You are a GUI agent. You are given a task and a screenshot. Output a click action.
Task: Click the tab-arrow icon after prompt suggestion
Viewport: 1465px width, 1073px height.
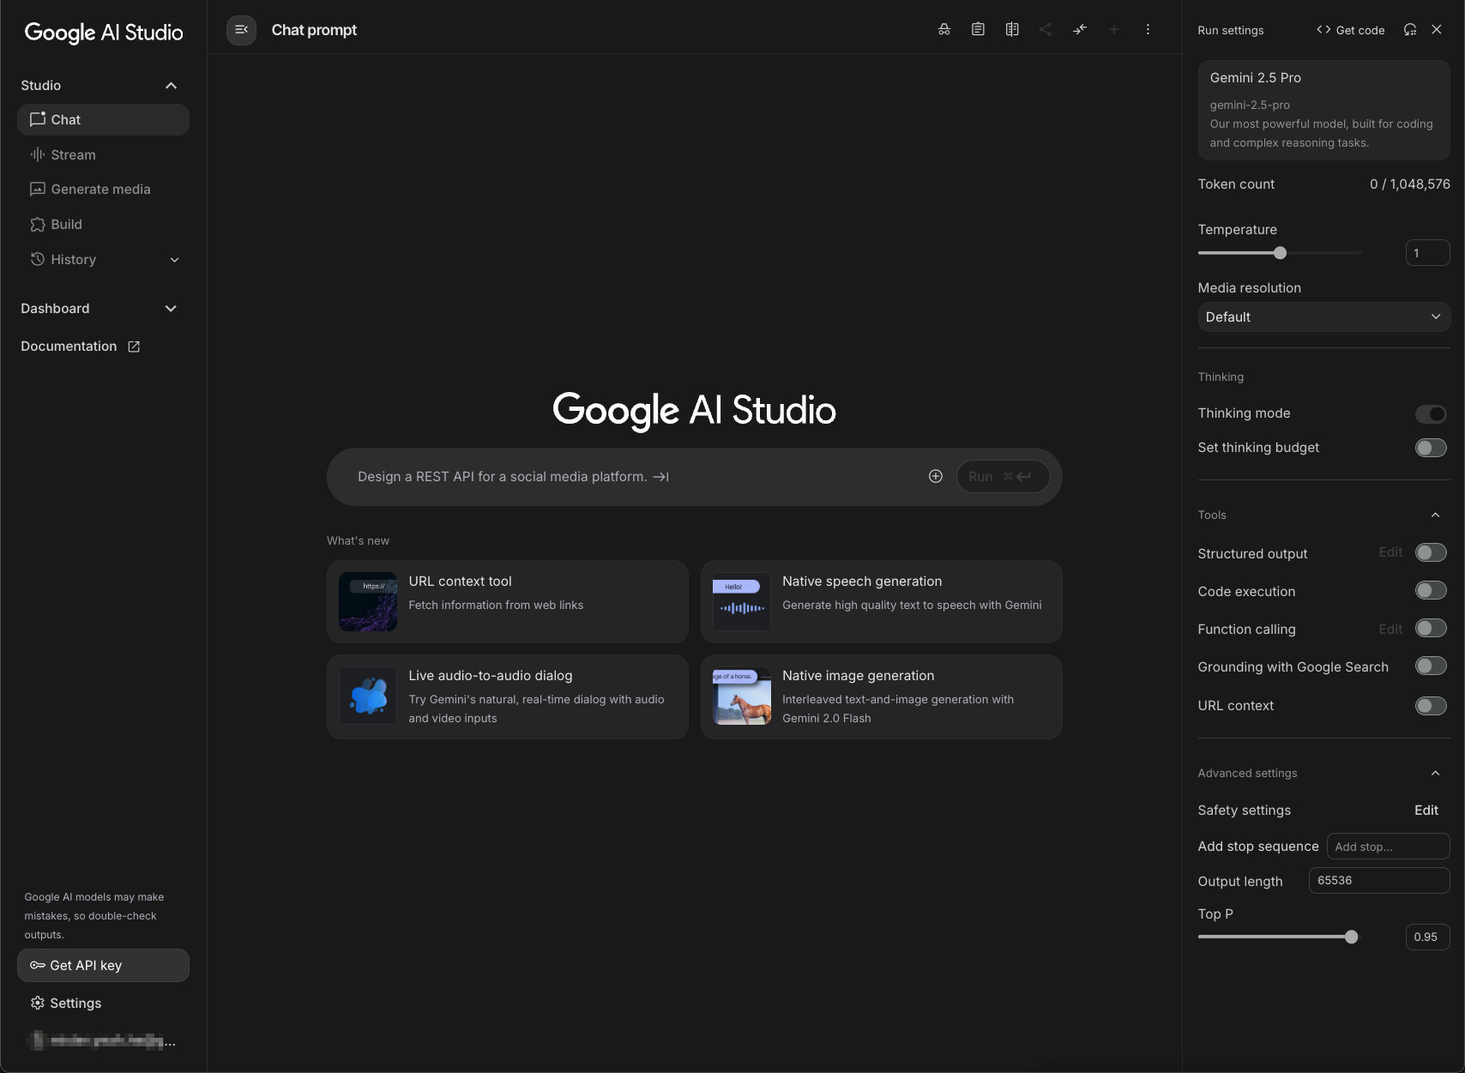[660, 477]
